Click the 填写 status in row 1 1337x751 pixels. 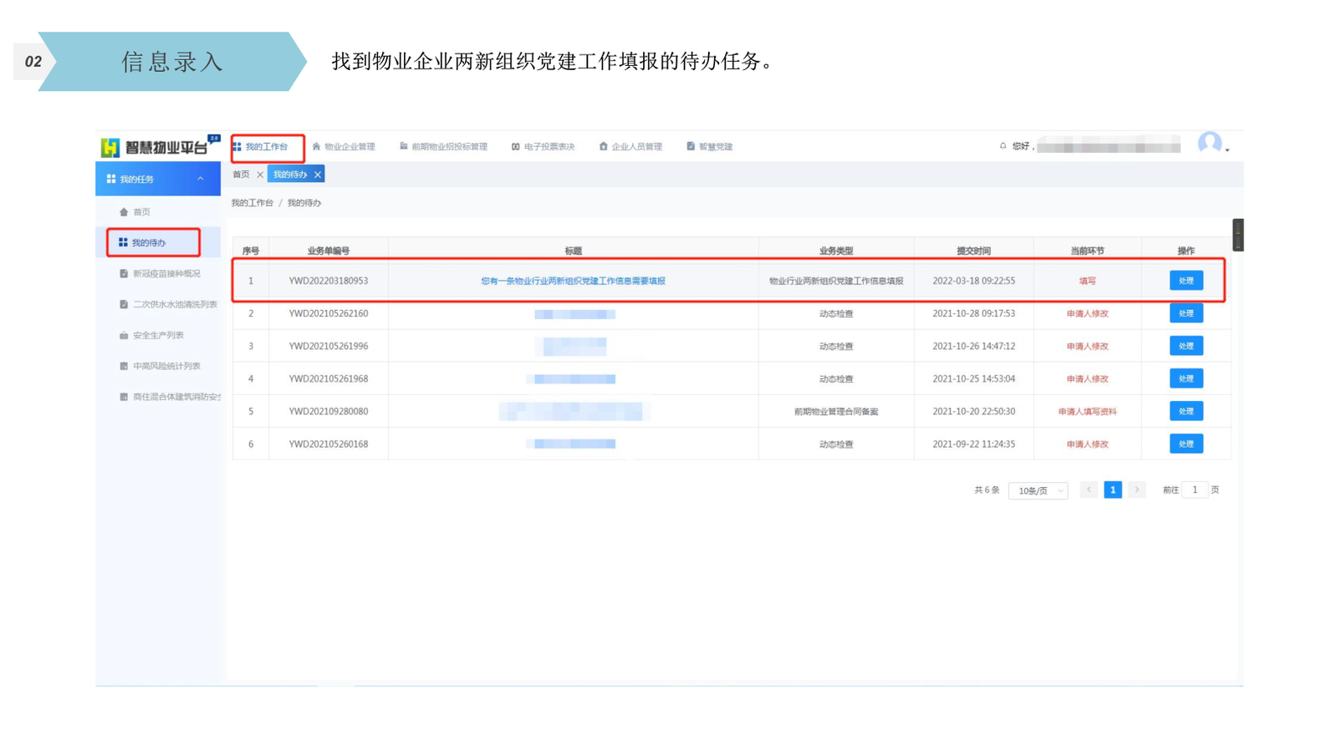point(1087,282)
